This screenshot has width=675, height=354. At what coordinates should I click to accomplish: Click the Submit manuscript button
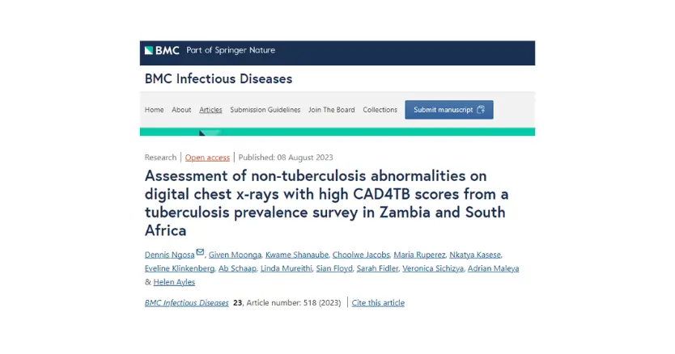click(449, 110)
